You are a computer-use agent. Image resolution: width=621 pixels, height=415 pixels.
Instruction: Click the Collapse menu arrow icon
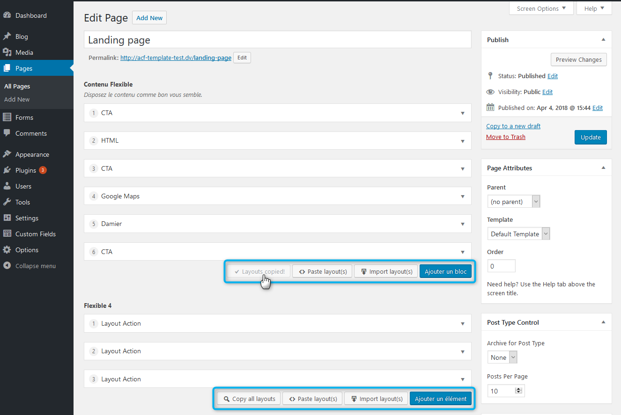[7, 266]
